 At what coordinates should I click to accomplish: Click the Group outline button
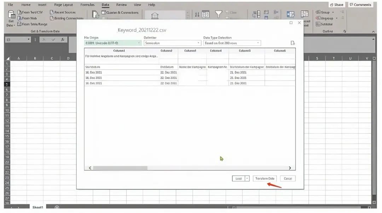coord(323,12)
